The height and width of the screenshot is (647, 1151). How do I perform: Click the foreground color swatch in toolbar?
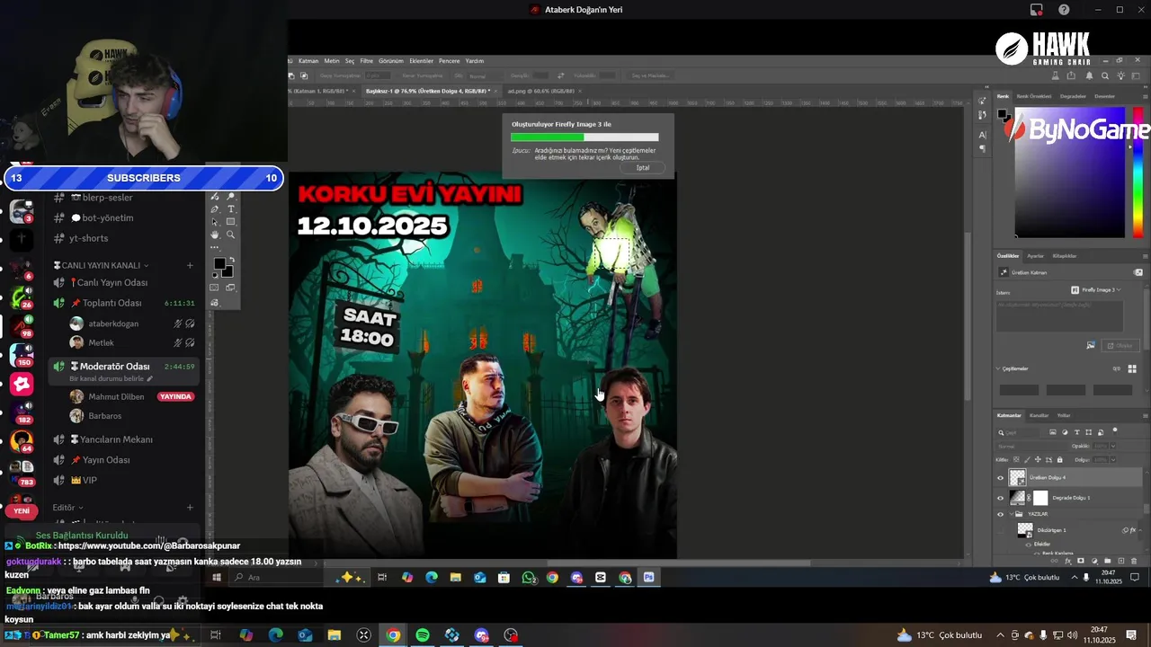tap(219, 263)
